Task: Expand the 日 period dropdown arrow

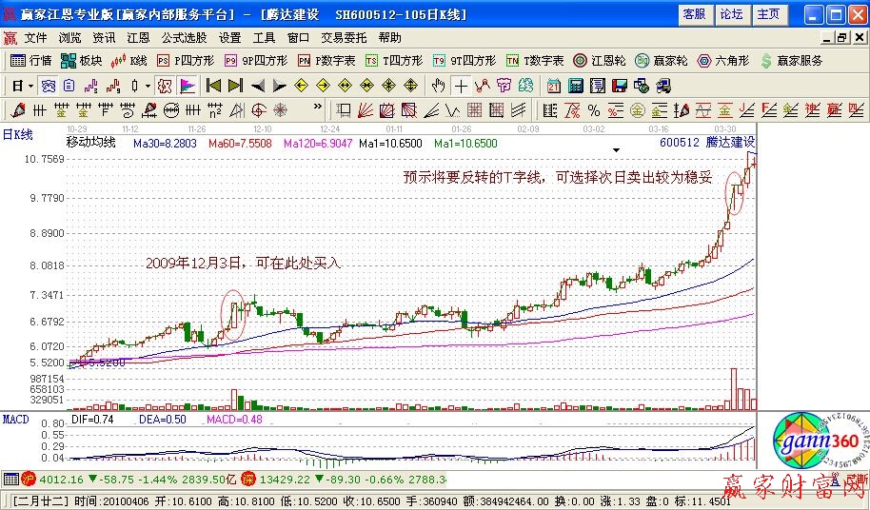Action: [x=30, y=85]
